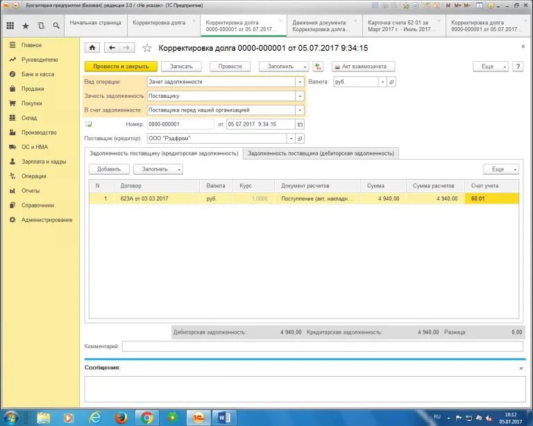533x426 pixels.
Task: Open Favorites star in top panel
Action: pos(26,26)
